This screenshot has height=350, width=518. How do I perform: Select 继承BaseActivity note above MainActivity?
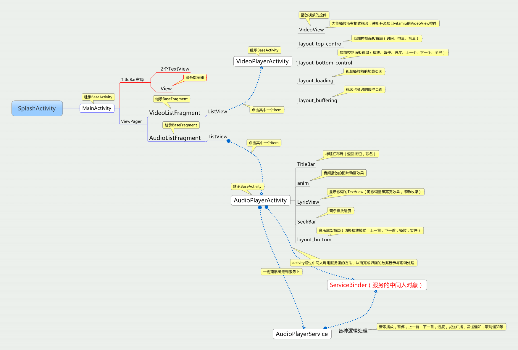tap(98, 97)
